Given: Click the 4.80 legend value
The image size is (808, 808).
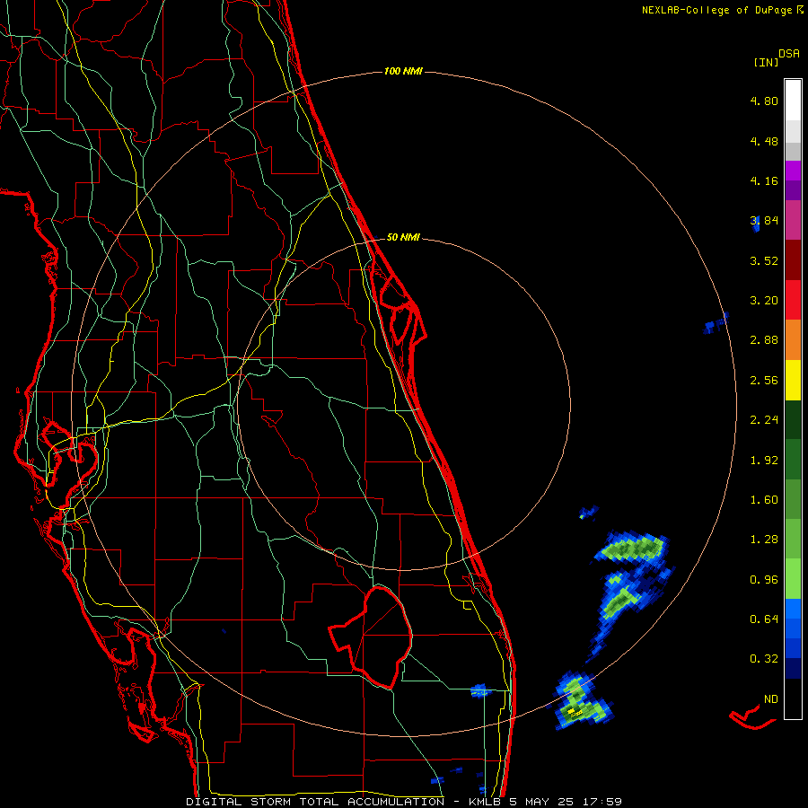Looking at the screenshot, I should [x=764, y=101].
